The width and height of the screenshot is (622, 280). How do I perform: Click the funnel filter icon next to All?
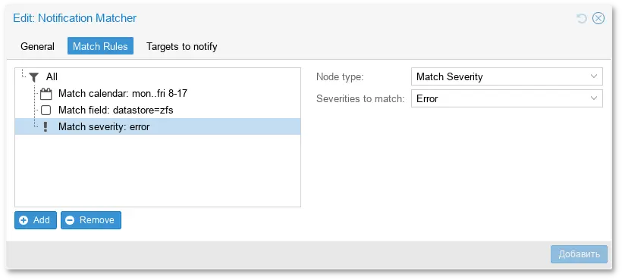(x=34, y=76)
